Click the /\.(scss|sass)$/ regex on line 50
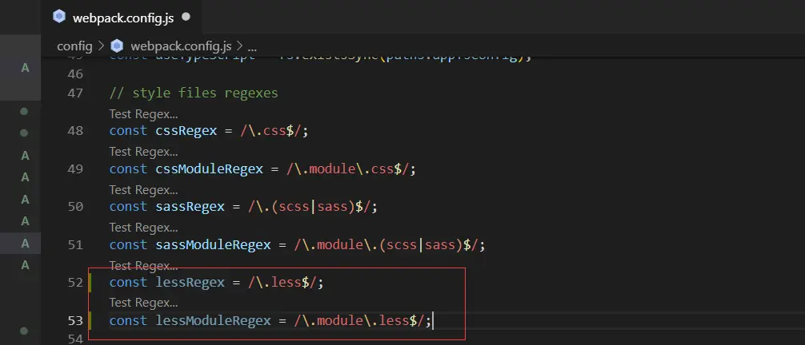The width and height of the screenshot is (805, 345). click(309, 207)
